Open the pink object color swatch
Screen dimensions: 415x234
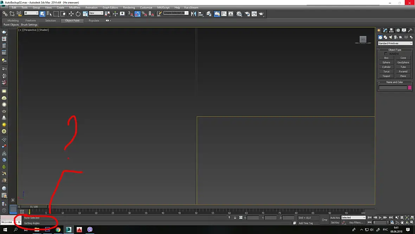[x=410, y=87]
